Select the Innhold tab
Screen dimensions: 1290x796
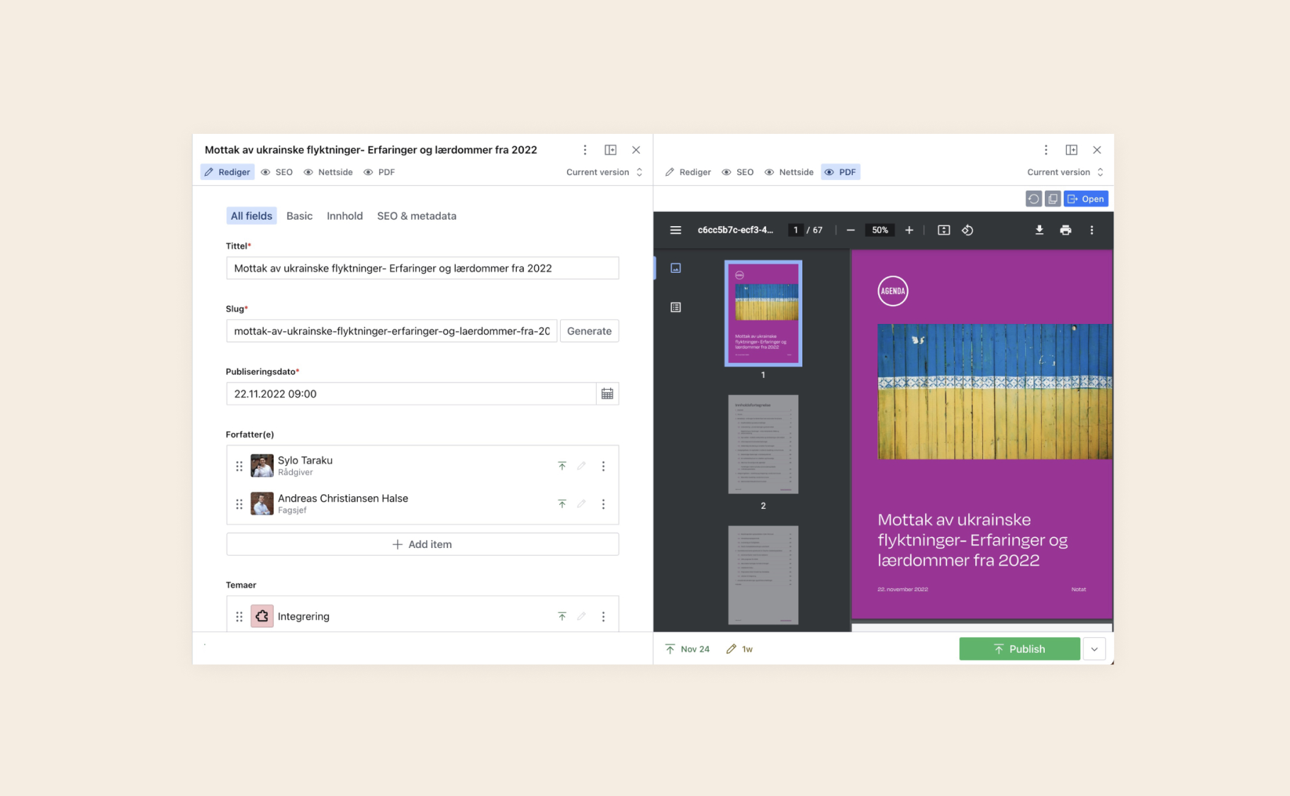344,216
